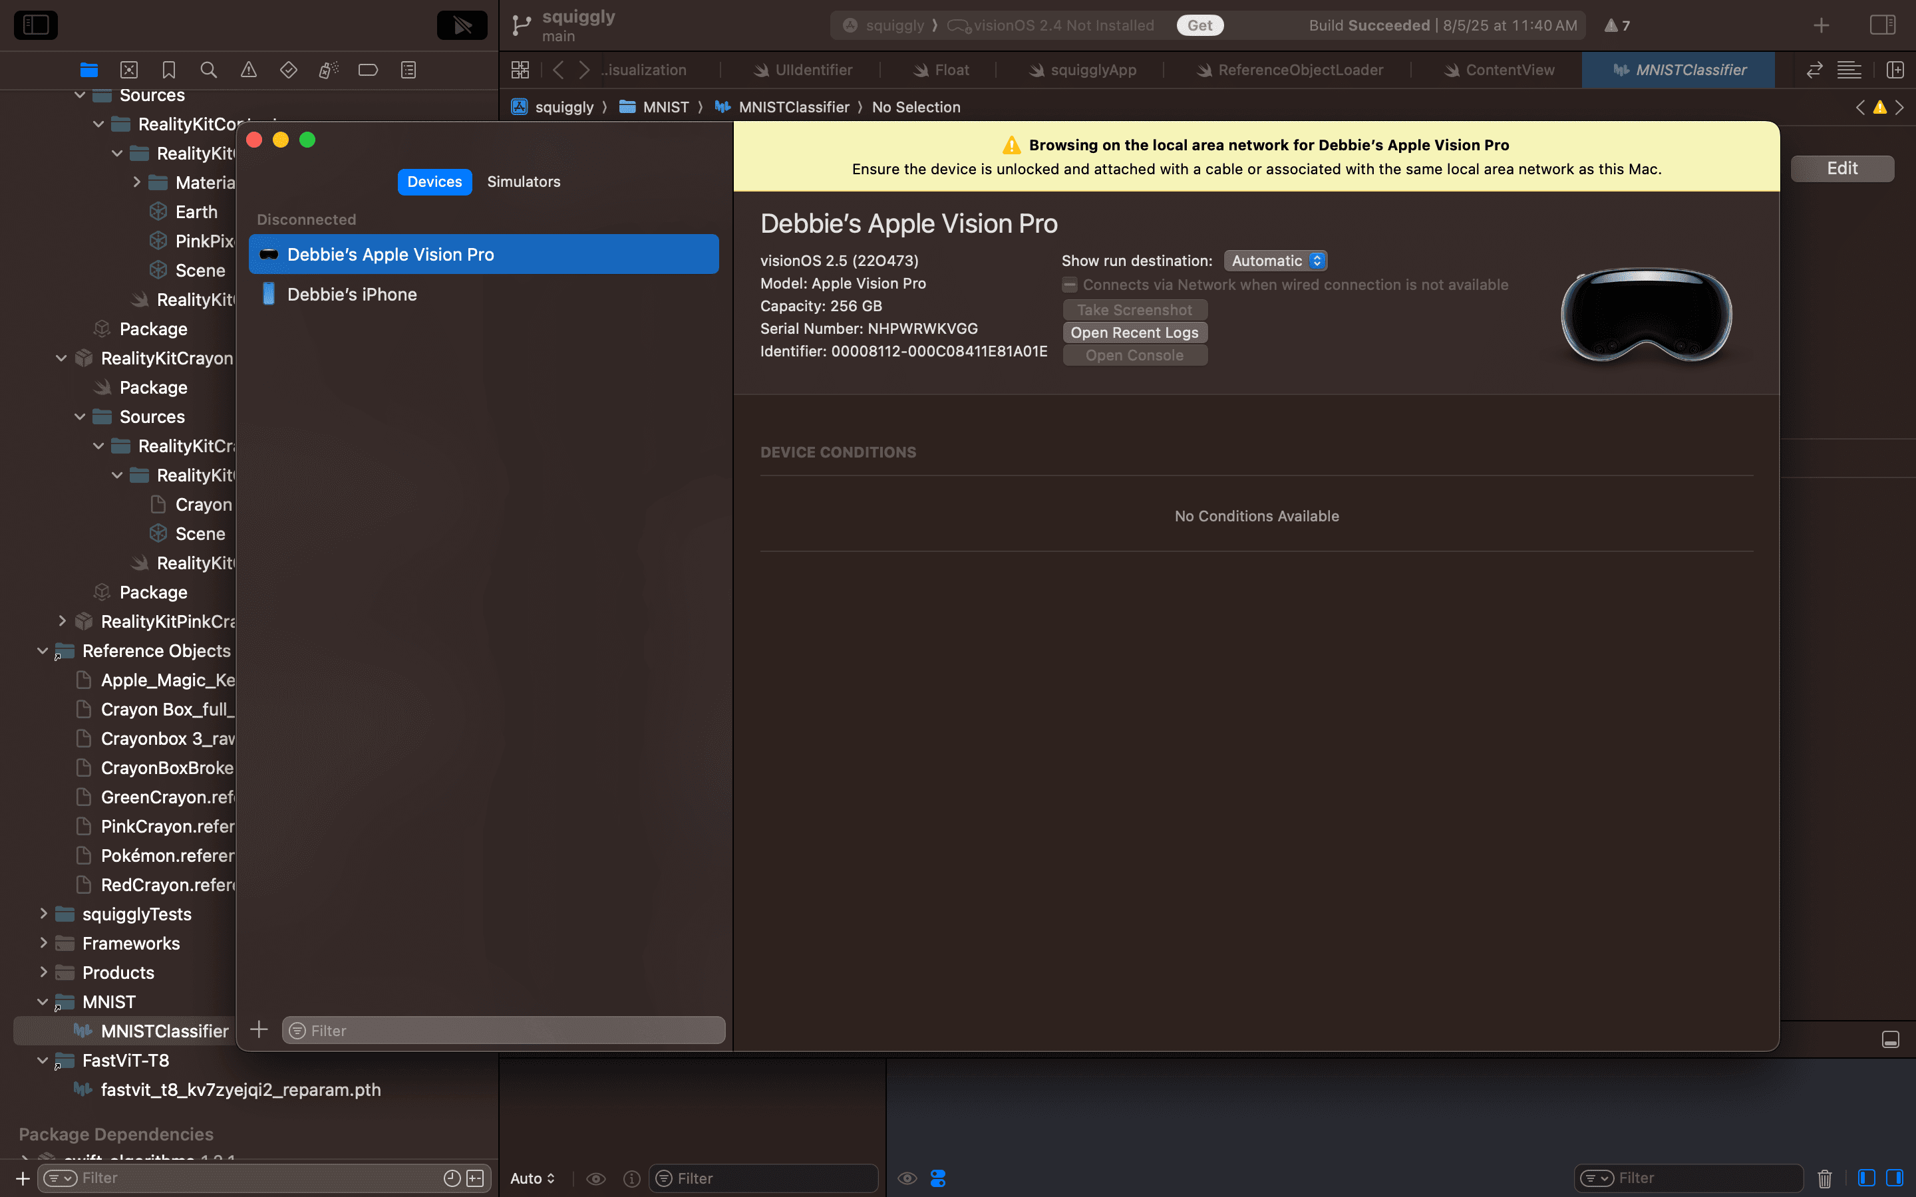Open the Find navigator magnifier icon
The image size is (1916, 1197).
click(208, 70)
